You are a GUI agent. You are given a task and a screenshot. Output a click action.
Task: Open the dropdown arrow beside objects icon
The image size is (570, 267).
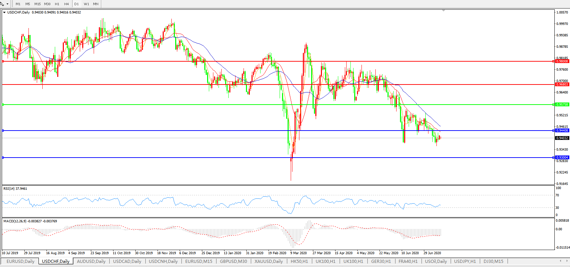(x=7, y=4)
